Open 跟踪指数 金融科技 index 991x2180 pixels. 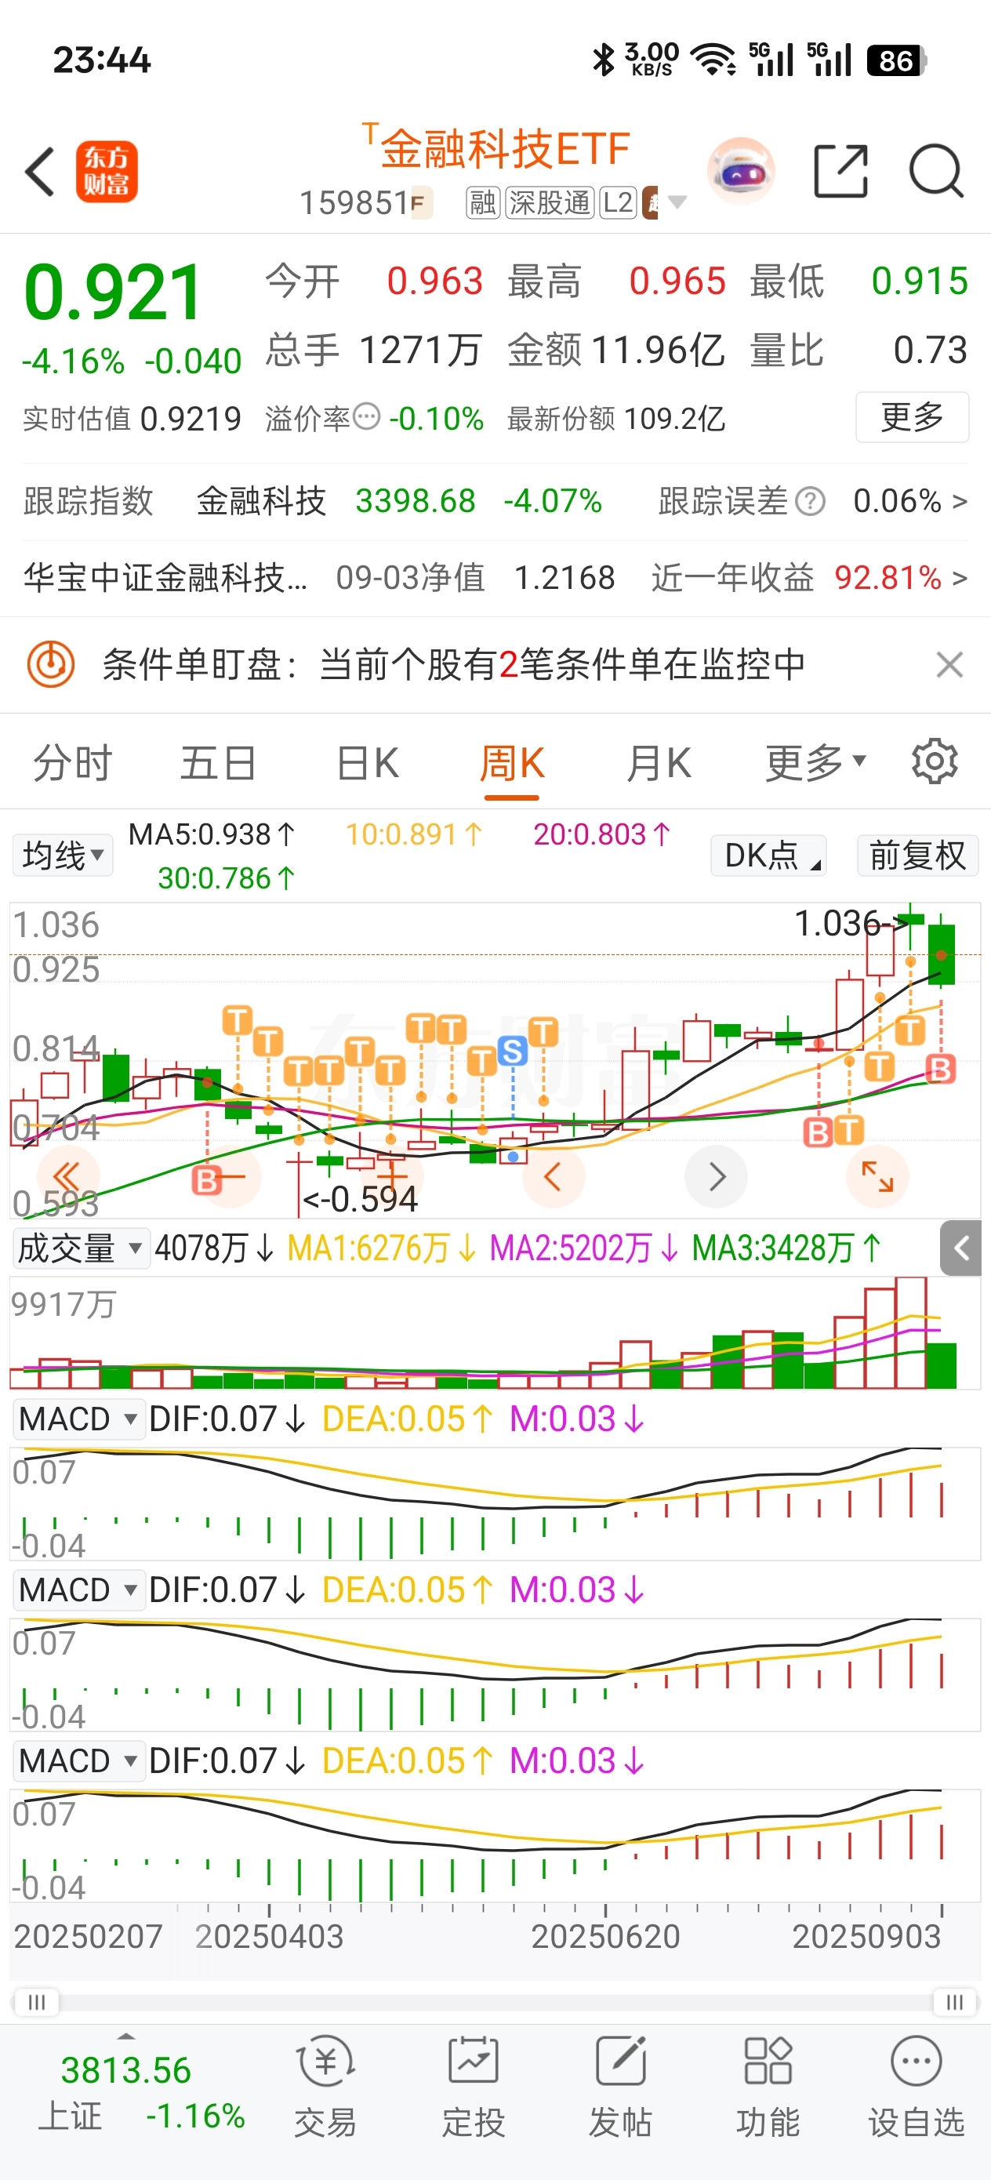click(313, 501)
